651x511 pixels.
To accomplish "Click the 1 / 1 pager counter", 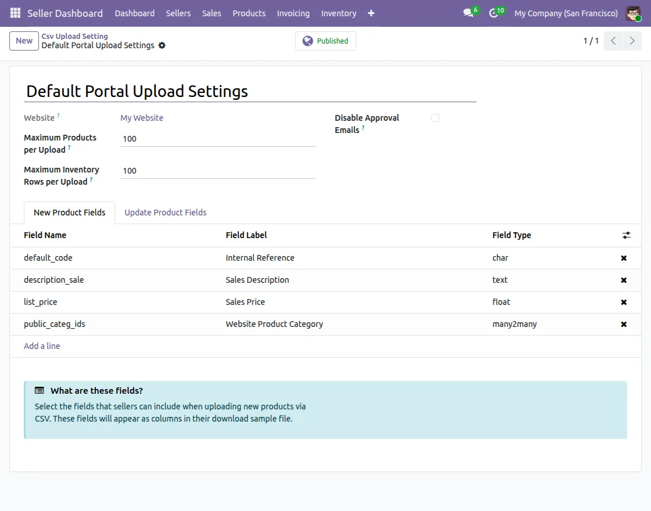I will (591, 41).
